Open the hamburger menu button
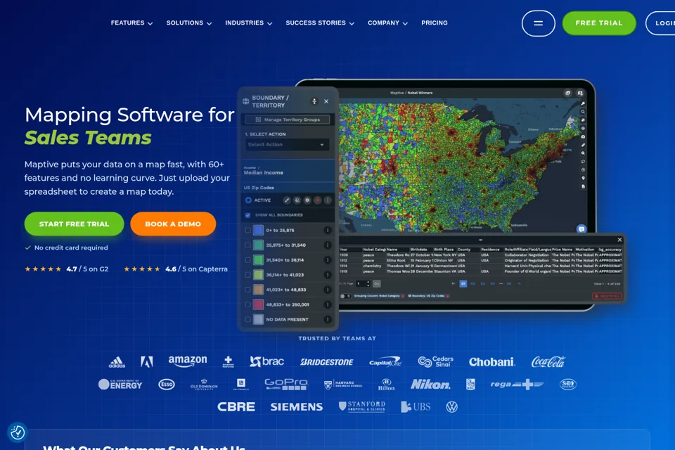The width and height of the screenshot is (675, 450). [538, 23]
